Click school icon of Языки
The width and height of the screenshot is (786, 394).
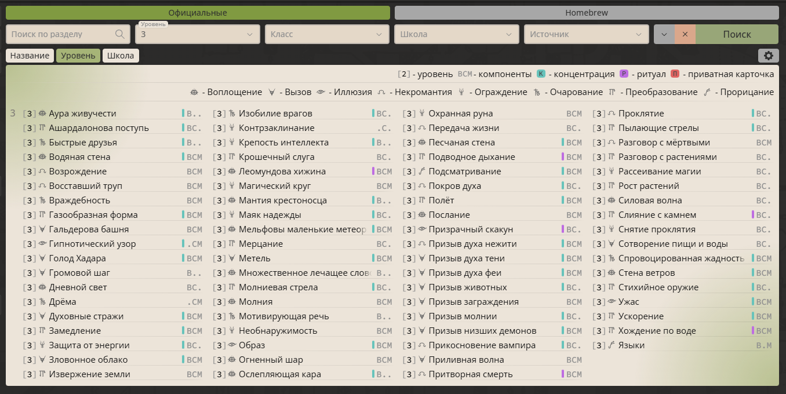(612, 345)
